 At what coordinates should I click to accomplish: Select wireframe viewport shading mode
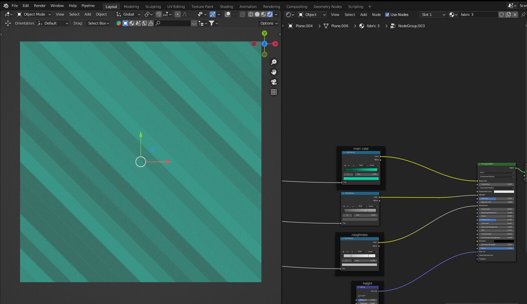(251, 14)
